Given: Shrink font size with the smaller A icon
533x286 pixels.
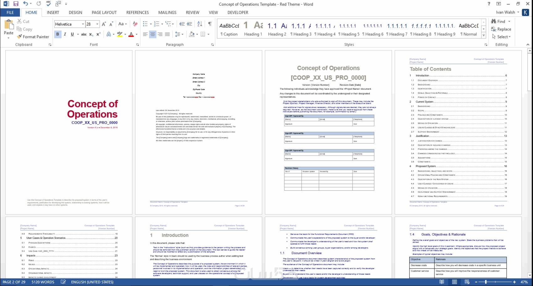Looking at the screenshot, I should (111, 24).
